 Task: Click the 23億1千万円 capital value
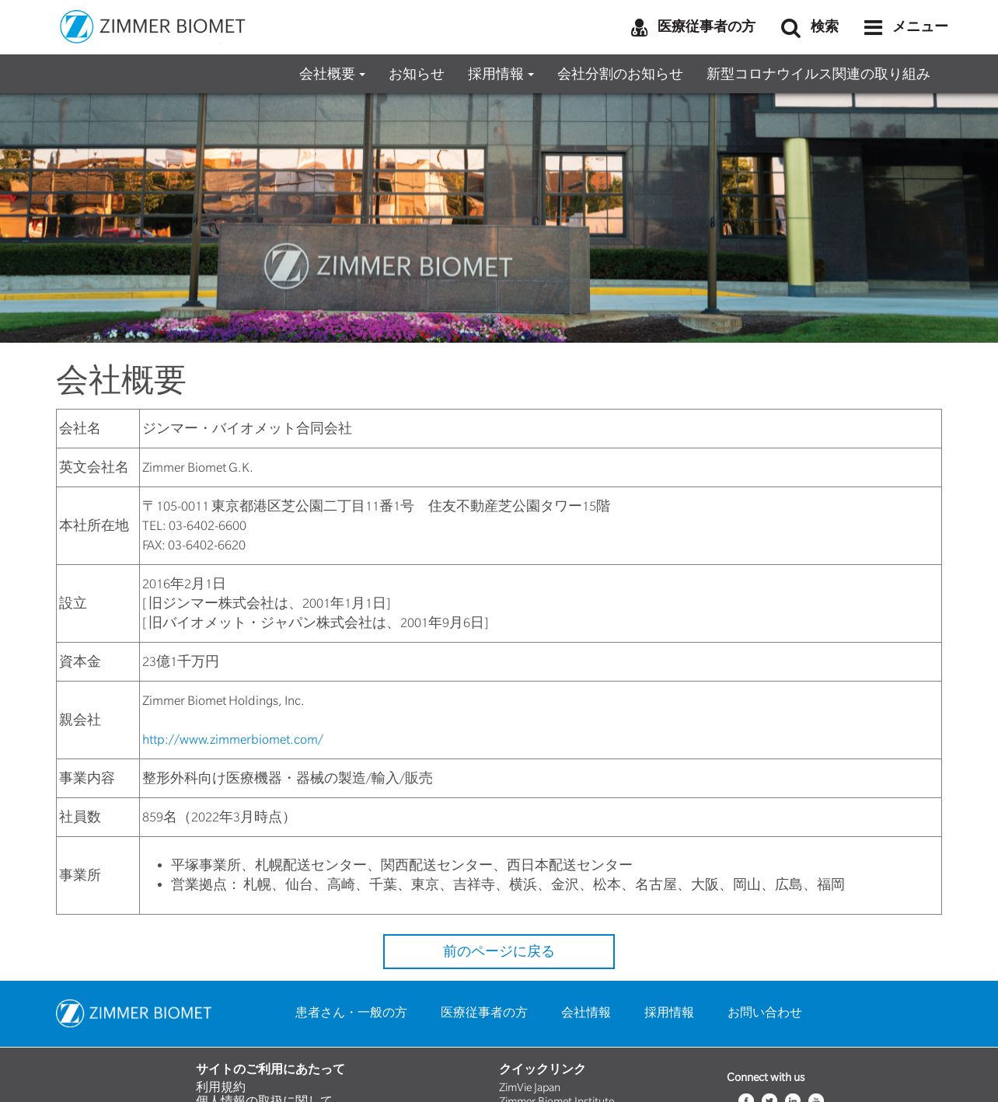[180, 661]
